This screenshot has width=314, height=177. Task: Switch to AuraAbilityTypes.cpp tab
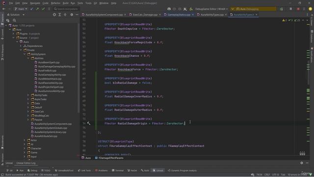212,15
